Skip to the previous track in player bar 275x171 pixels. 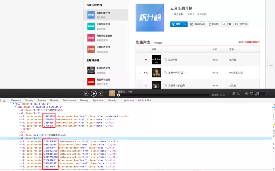tap(86, 94)
